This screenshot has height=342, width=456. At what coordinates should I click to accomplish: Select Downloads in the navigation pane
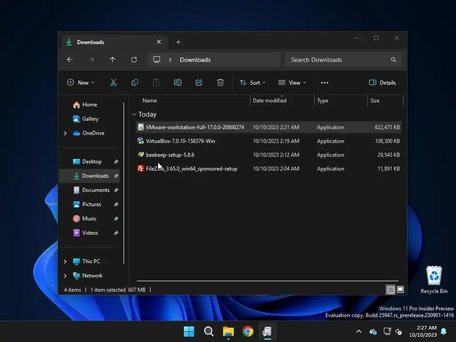tap(89, 176)
